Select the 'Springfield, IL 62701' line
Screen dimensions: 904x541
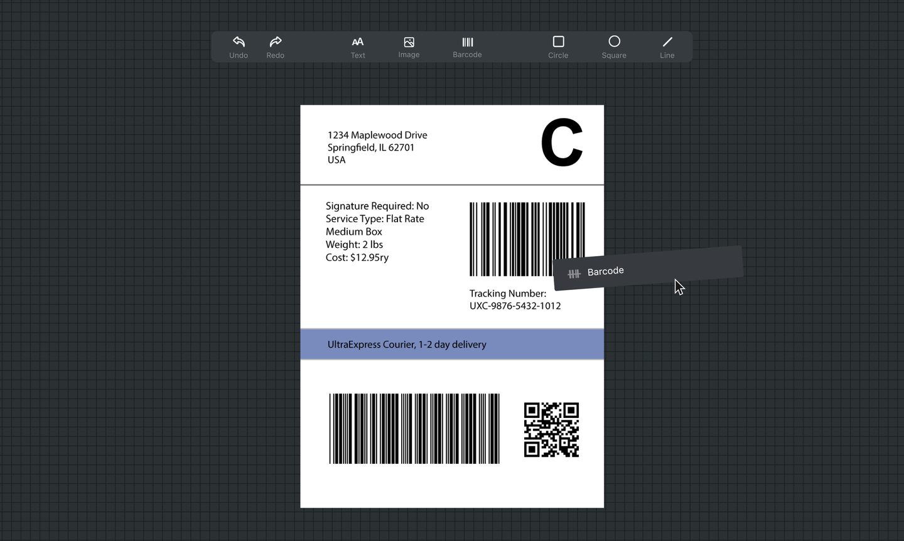point(371,147)
